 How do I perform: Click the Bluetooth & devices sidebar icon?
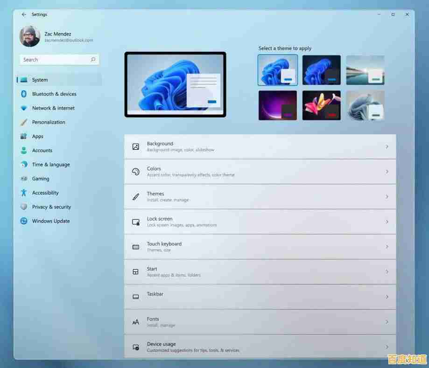24,94
